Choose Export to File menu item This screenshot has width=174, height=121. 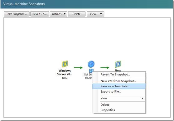[119, 91]
